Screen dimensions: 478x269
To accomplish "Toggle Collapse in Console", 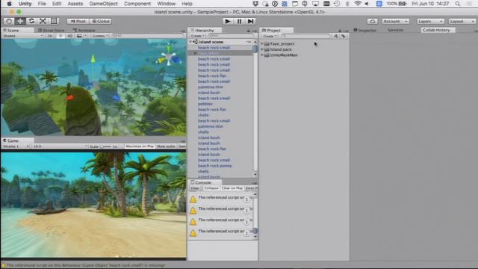I will [x=211, y=188].
